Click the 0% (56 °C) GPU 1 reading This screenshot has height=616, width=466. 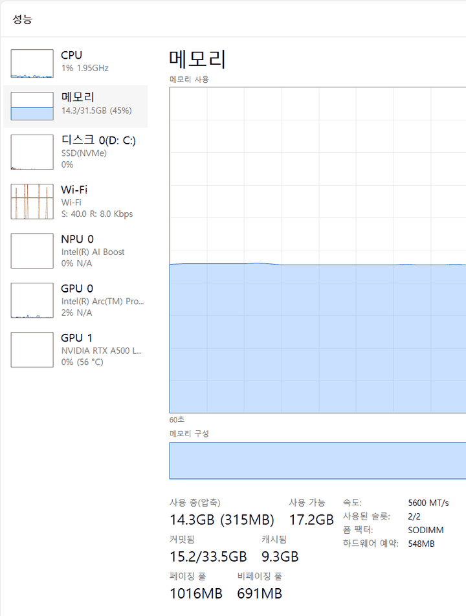[x=82, y=362]
